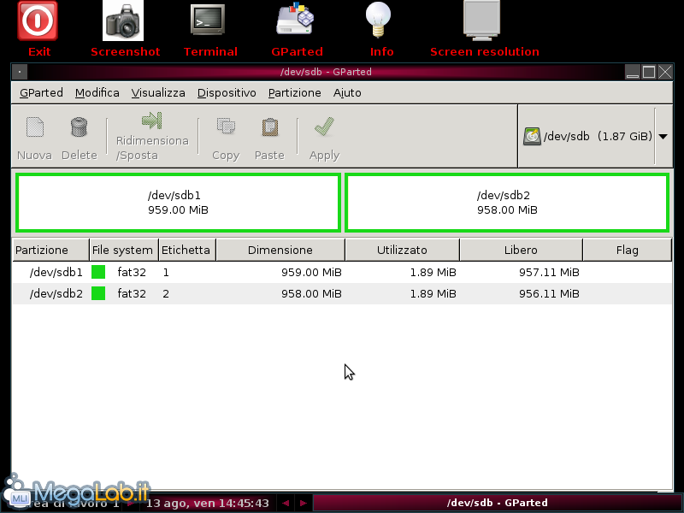
Task: Launch the Terminal desktop icon
Action: pyautogui.click(x=208, y=20)
